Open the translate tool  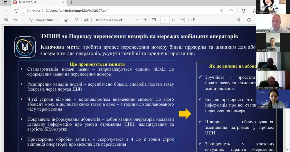point(86,20)
